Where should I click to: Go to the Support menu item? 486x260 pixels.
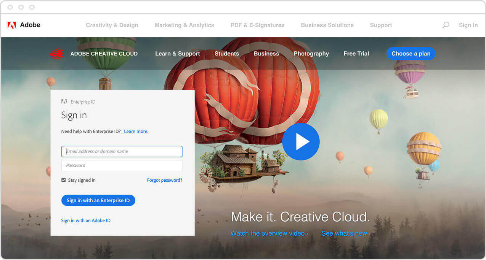click(x=381, y=25)
